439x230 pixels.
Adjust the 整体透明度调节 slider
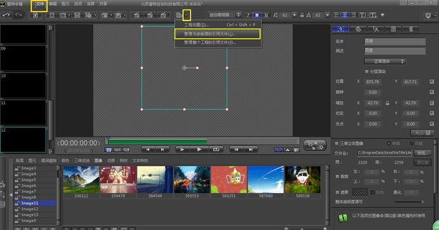(409, 201)
